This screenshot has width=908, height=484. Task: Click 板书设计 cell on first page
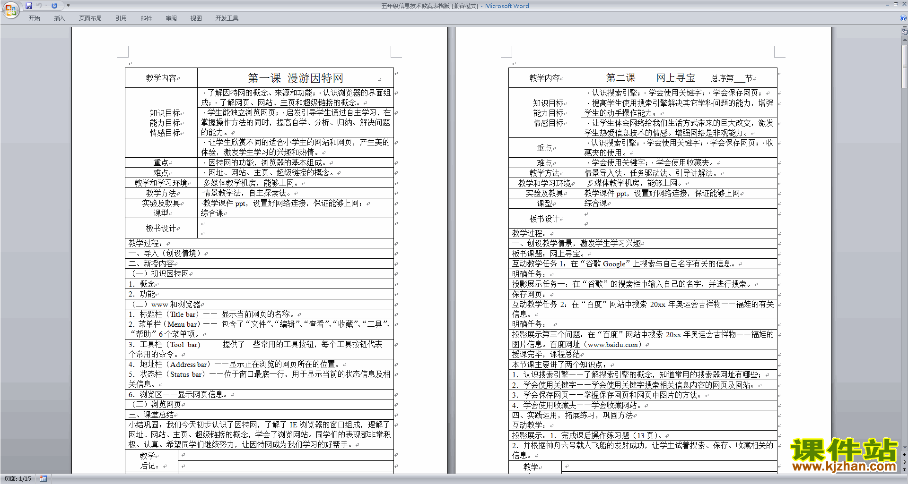(161, 228)
